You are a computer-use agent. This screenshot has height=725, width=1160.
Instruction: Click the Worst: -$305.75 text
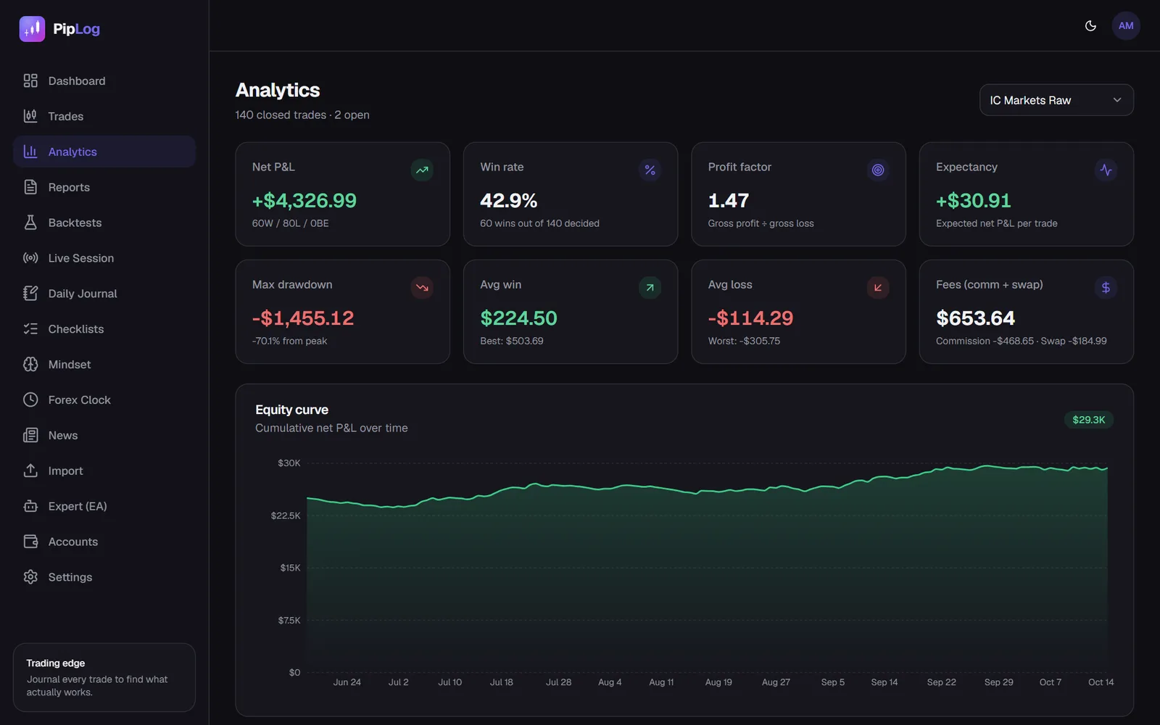click(744, 341)
